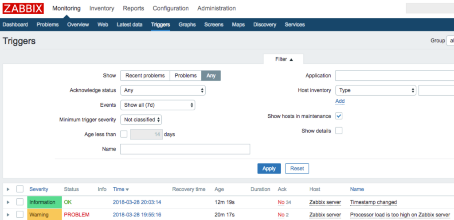Tick the Show details checkbox
This screenshot has width=454, height=220.
pyautogui.click(x=339, y=131)
